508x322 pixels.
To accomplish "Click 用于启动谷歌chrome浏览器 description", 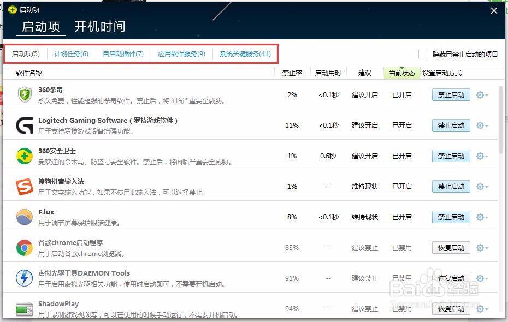I will coord(81,253).
